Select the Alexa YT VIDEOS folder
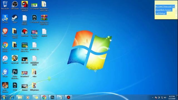The height and width of the screenshot is (100, 178). [x=15, y=33]
